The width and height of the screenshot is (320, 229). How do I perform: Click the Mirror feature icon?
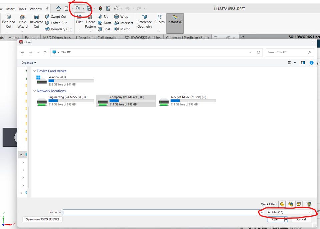click(122, 29)
